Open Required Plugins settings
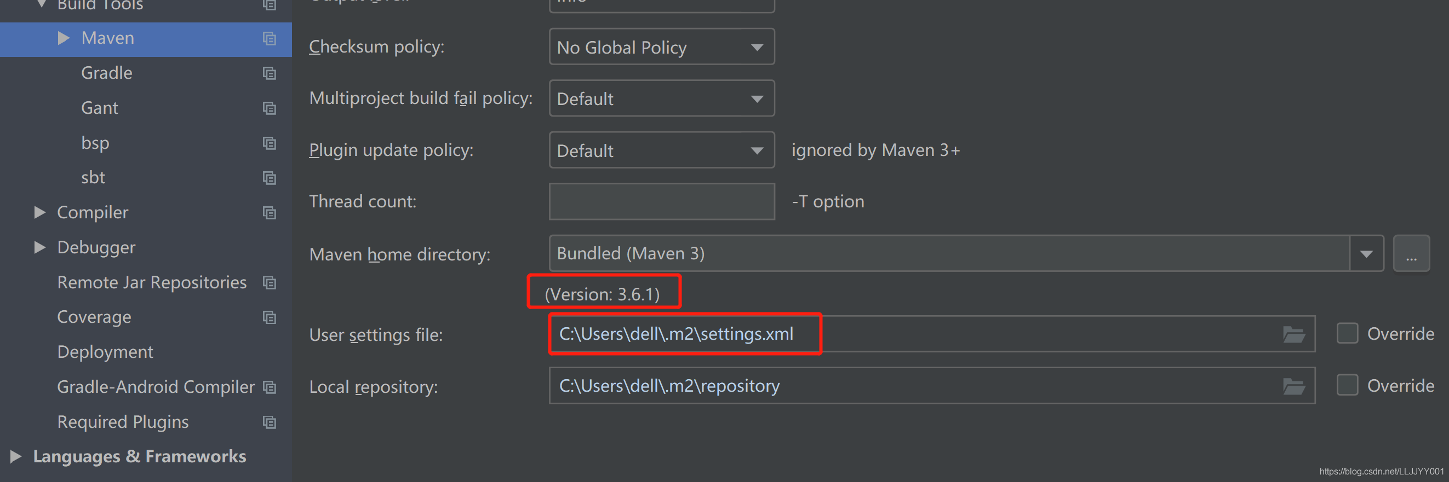 (x=123, y=421)
